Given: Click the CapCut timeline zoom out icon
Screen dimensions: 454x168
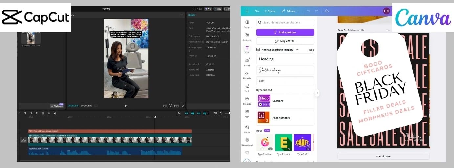Looking at the screenshot, I should pyautogui.click(x=221, y=113).
